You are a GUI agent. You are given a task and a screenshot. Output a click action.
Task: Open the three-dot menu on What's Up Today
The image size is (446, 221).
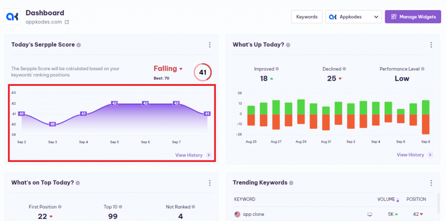[x=431, y=45]
